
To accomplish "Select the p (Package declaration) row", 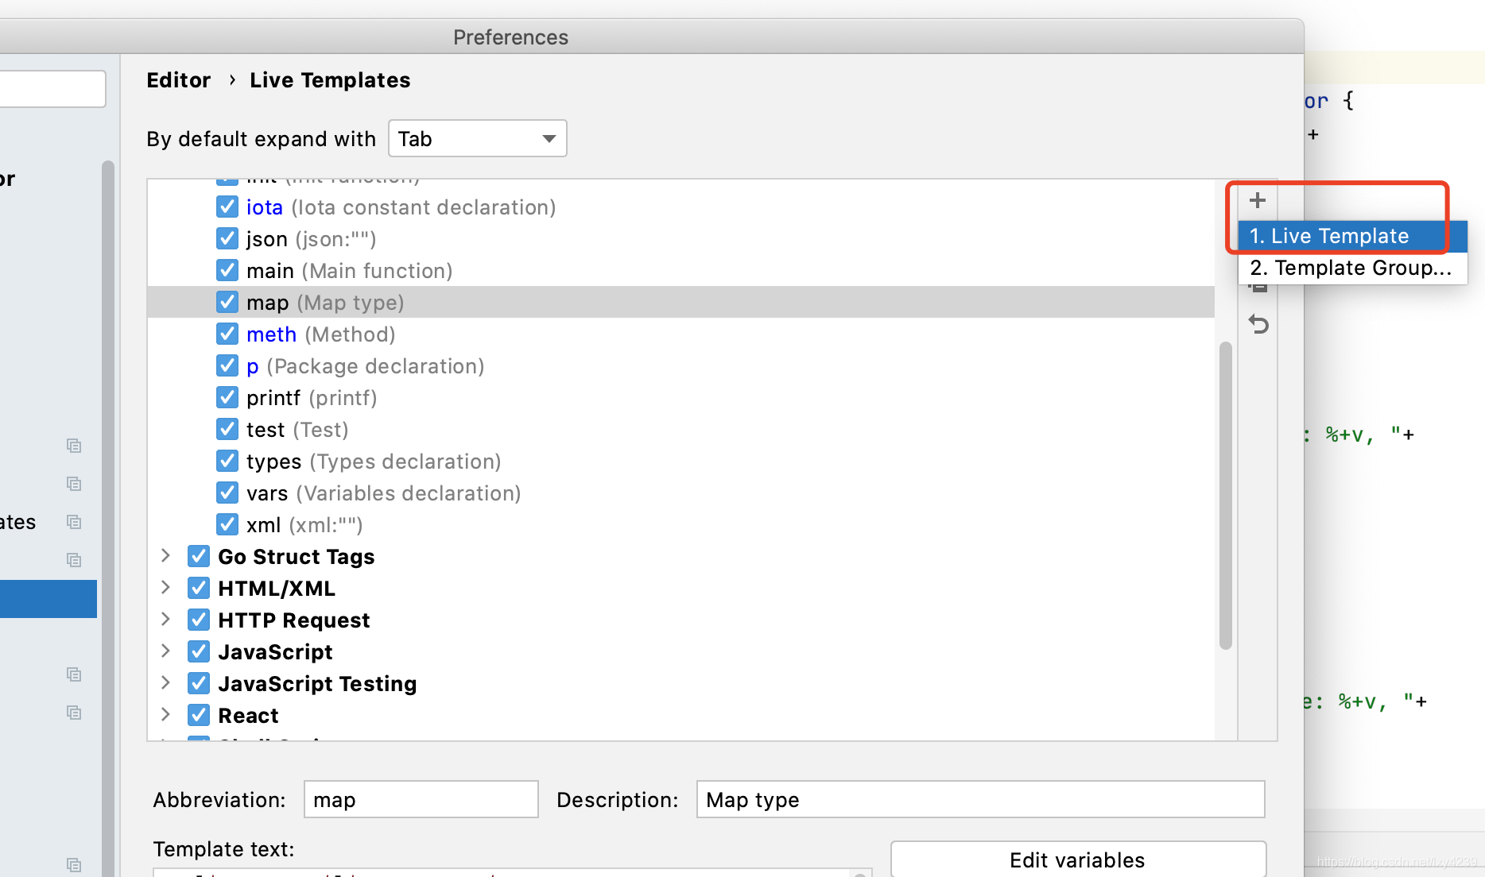I will click(x=681, y=365).
